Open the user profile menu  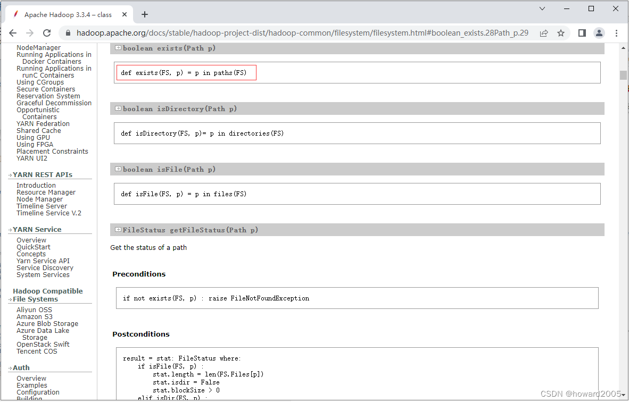pyautogui.click(x=599, y=33)
